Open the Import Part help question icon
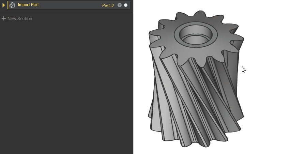The height and width of the screenshot is (154, 306). pos(120,5)
